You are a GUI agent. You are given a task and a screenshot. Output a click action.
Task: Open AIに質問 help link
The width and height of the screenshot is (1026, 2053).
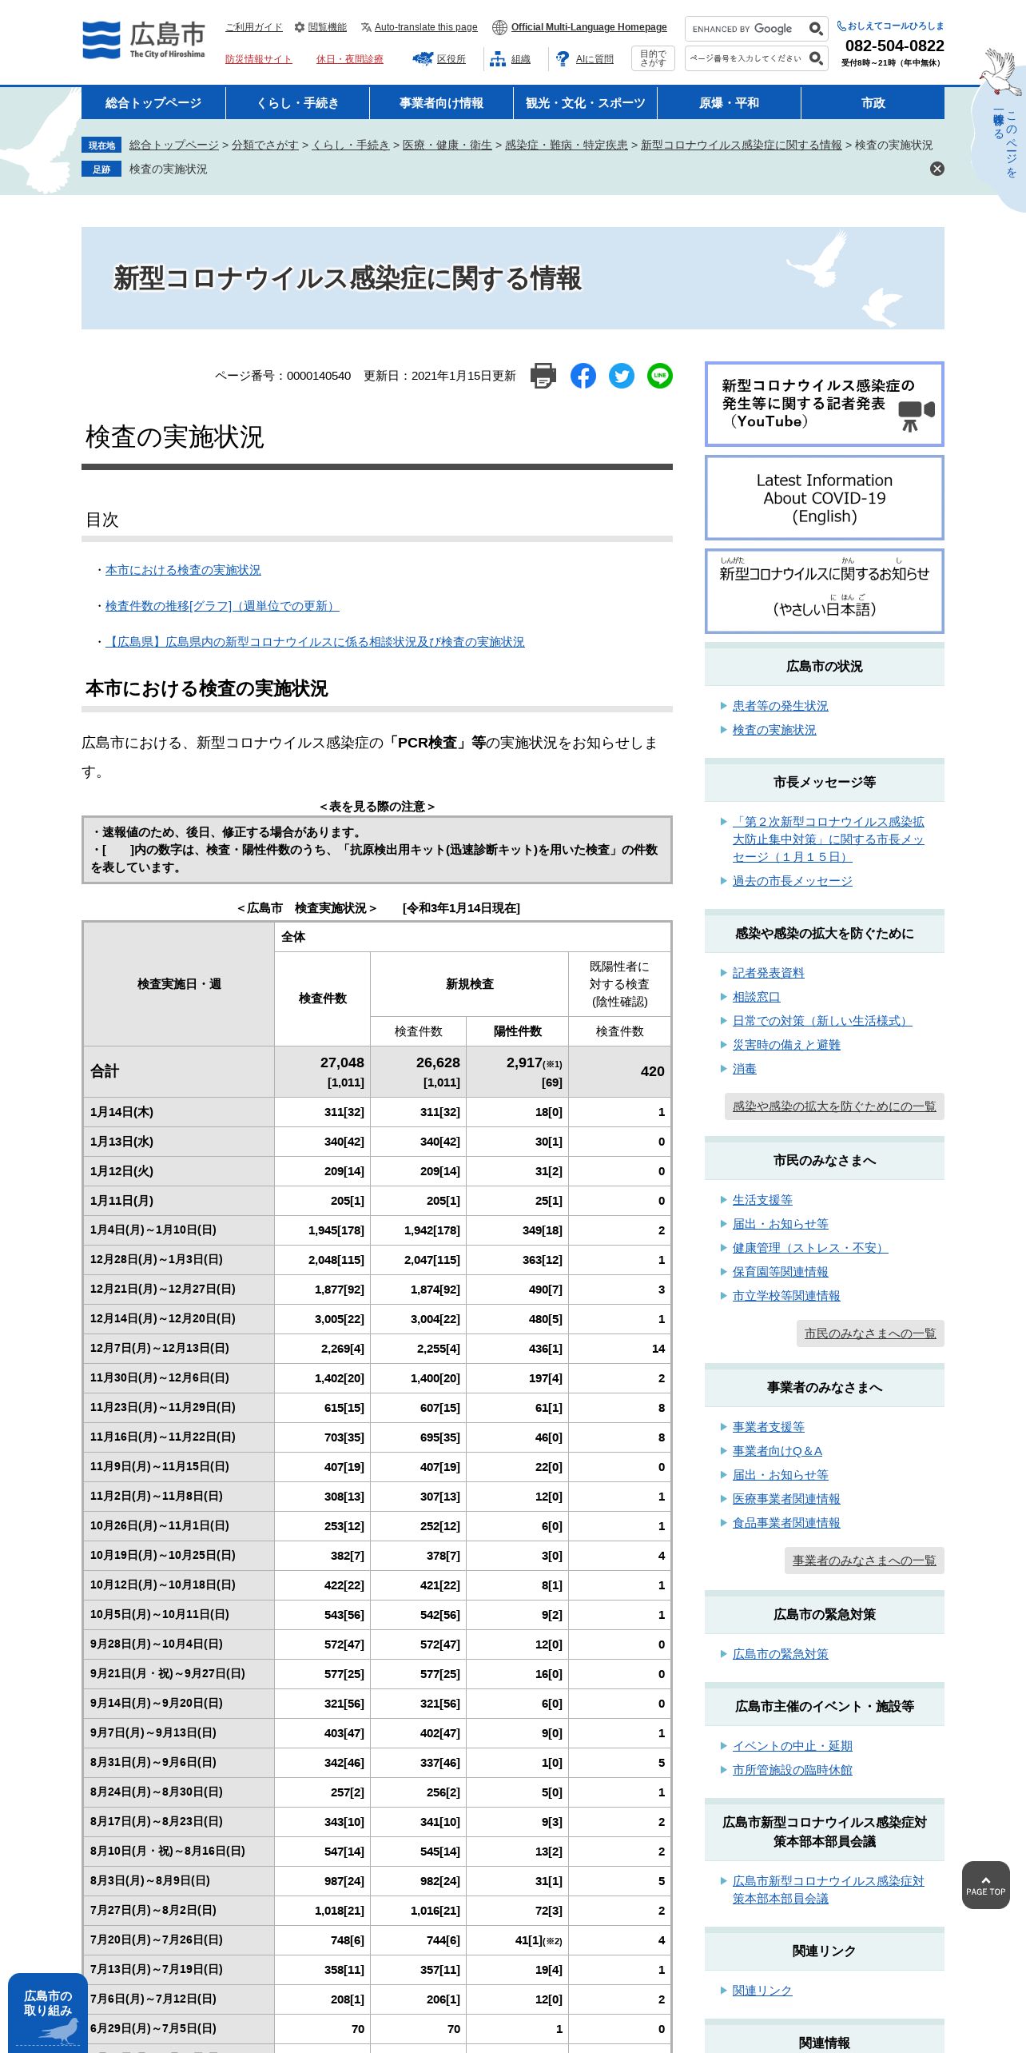coord(585,59)
